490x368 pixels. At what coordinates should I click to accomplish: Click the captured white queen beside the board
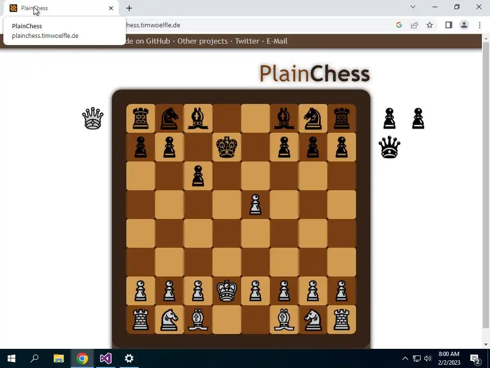tap(93, 118)
